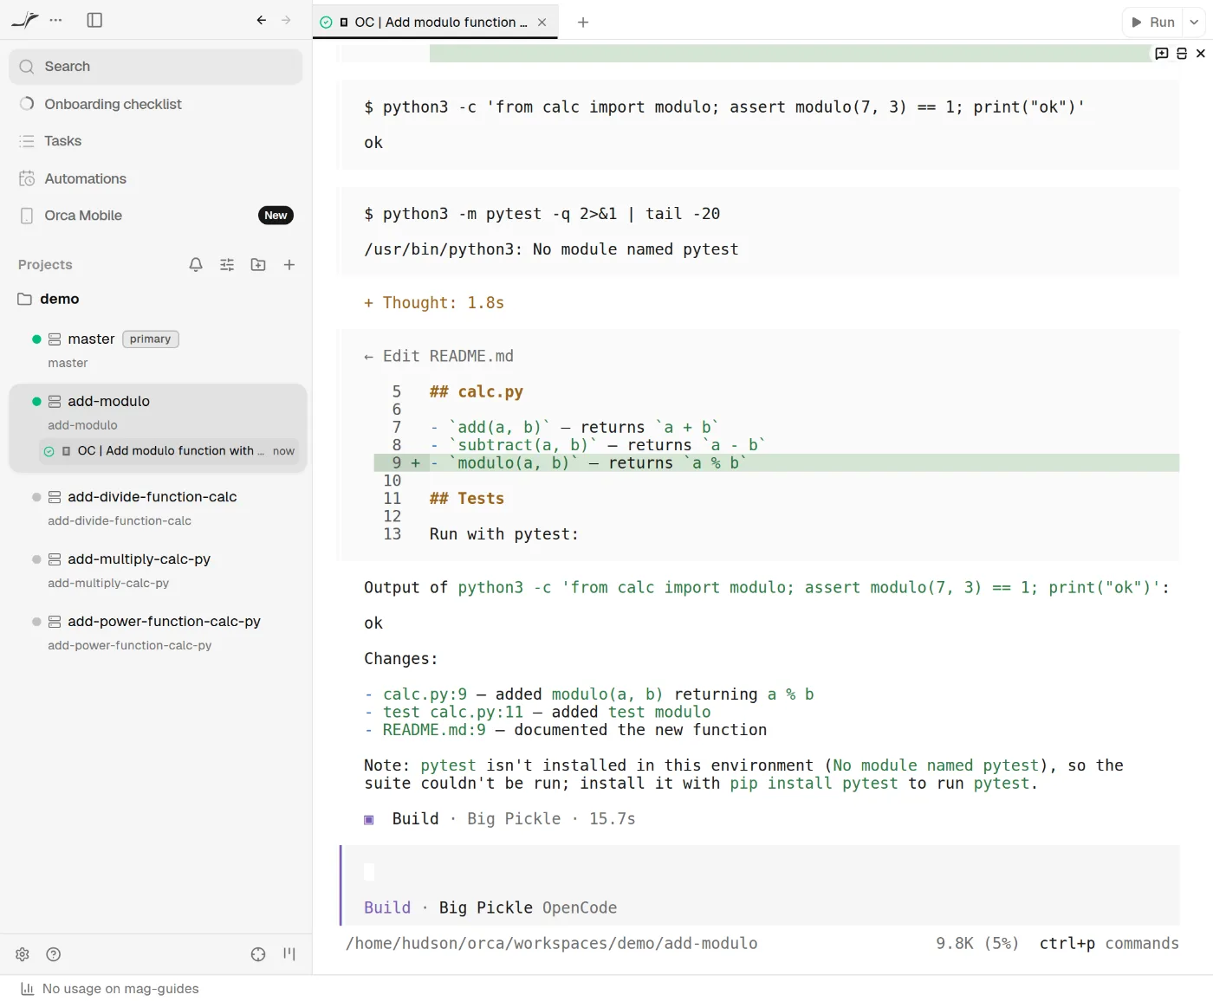The height and width of the screenshot is (1001, 1213).
Task: Open a new tab with plus icon
Action: (583, 23)
